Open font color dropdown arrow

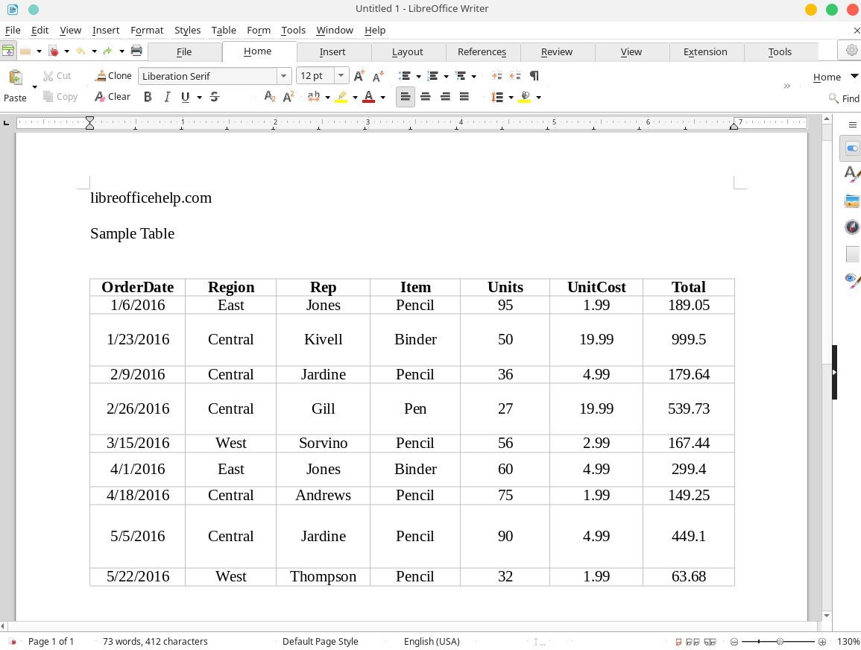(x=382, y=97)
